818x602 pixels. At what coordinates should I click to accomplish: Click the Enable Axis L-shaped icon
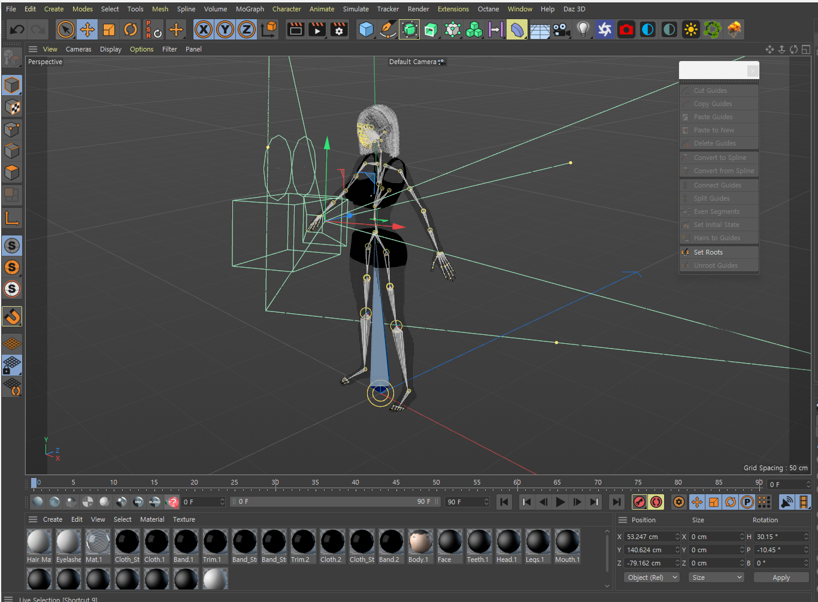point(12,218)
